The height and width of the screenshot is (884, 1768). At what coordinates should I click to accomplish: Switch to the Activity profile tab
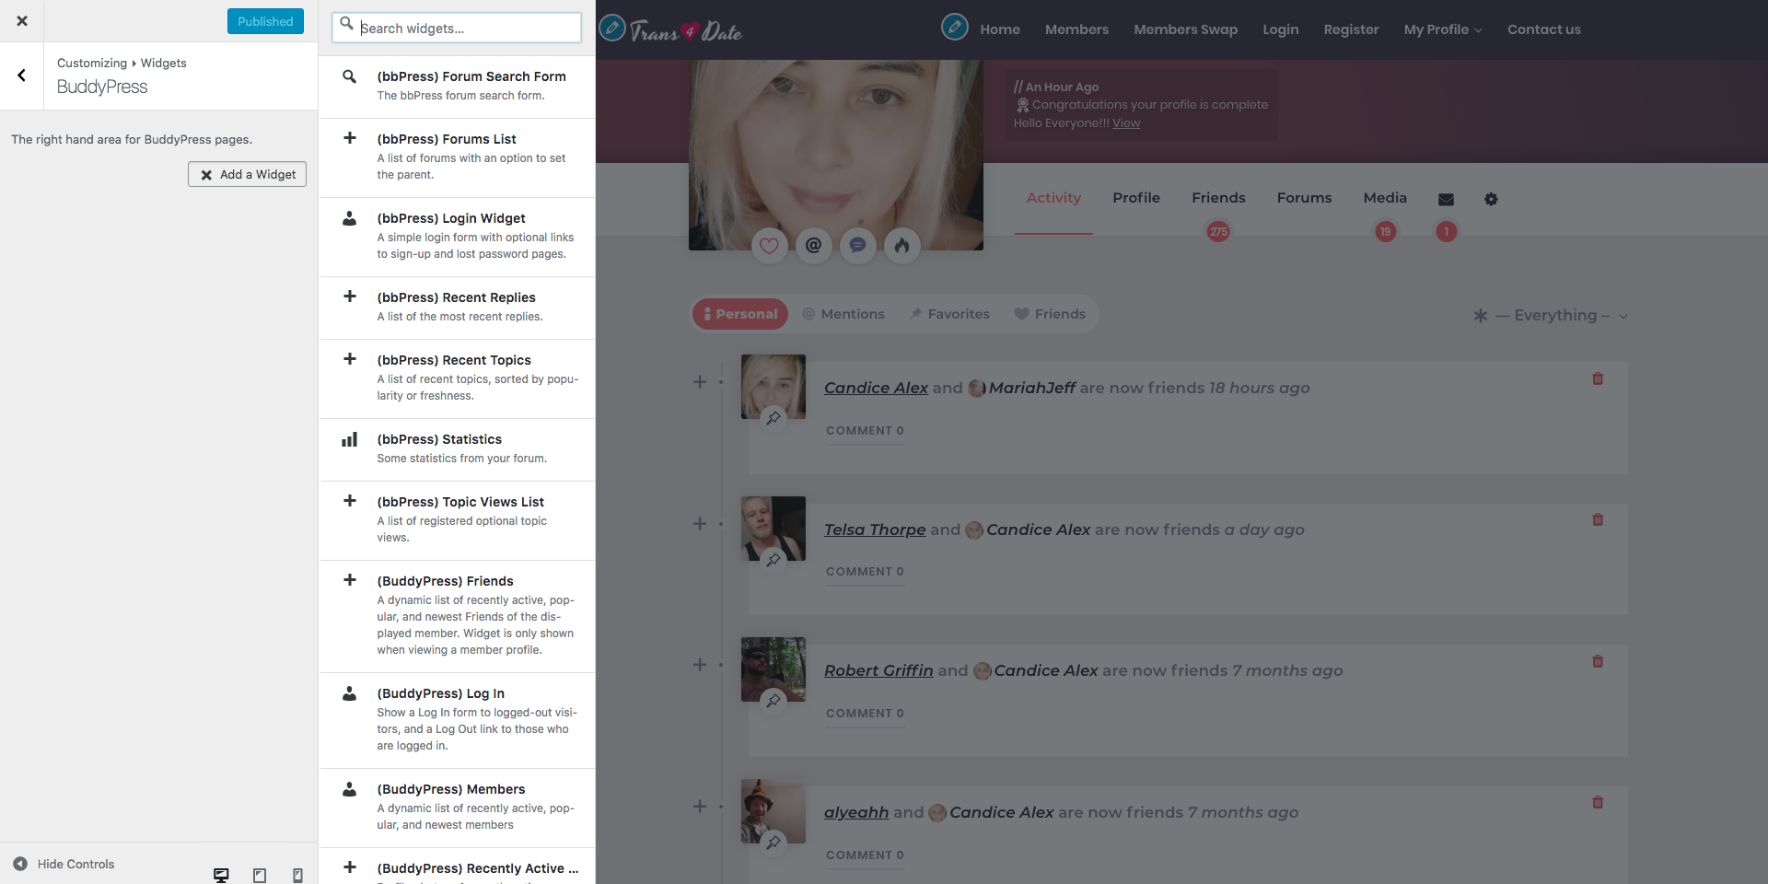coord(1053,198)
